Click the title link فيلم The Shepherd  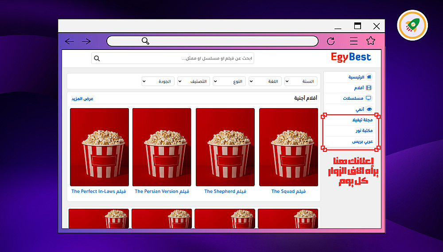point(225,192)
